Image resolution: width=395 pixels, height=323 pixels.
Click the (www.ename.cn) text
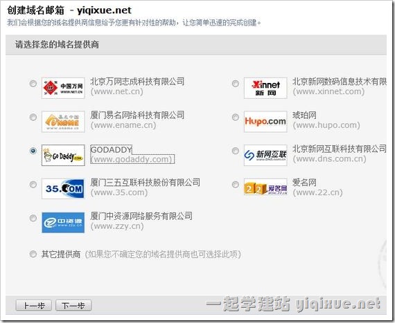coord(123,125)
